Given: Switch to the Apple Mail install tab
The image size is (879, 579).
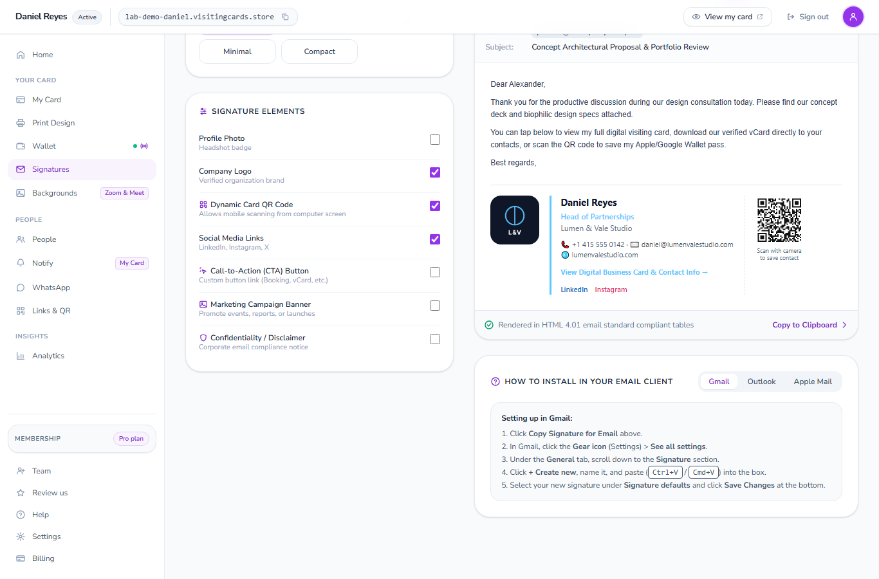Looking at the screenshot, I should coord(813,381).
